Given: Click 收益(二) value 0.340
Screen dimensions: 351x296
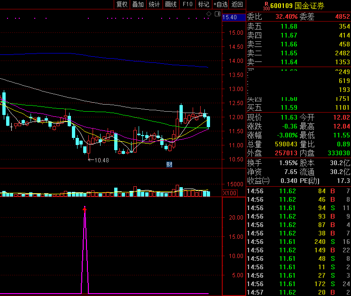Looking at the screenshot, I should tap(289, 181).
